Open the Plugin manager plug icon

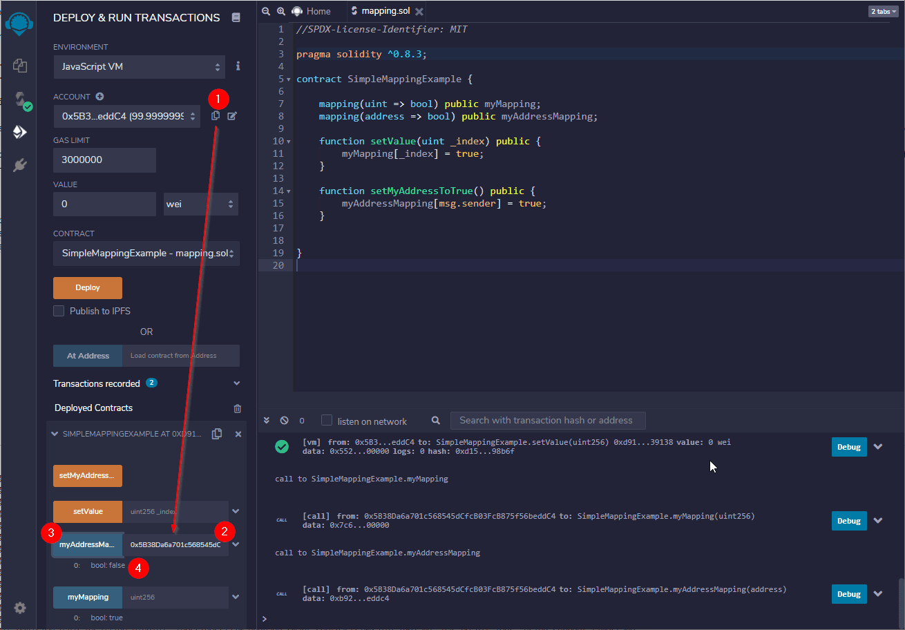(x=19, y=165)
